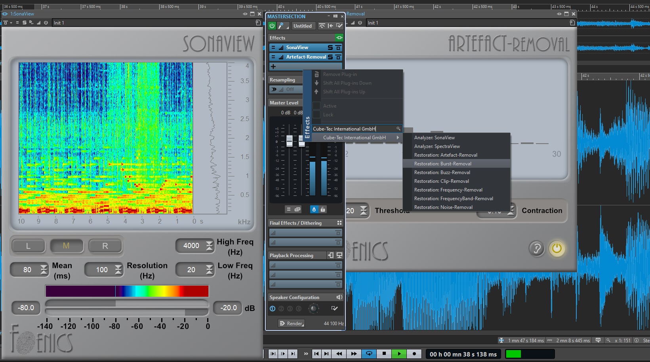Click the monitor icon on Playback Processing header
Viewport: 650px width, 362px height.
click(339, 255)
